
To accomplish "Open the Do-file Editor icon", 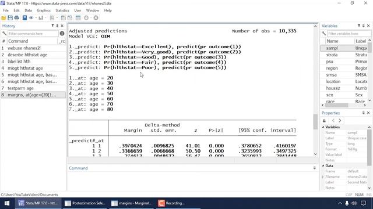I will point(52,18).
